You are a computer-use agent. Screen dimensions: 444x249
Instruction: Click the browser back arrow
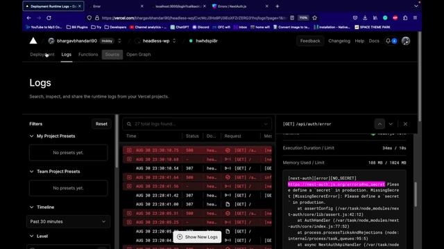(29, 18)
